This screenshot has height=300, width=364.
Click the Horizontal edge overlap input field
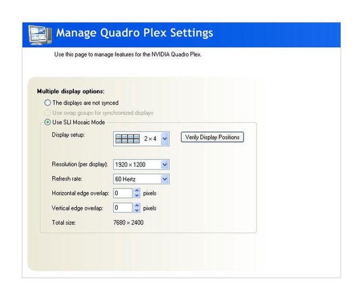123,193
